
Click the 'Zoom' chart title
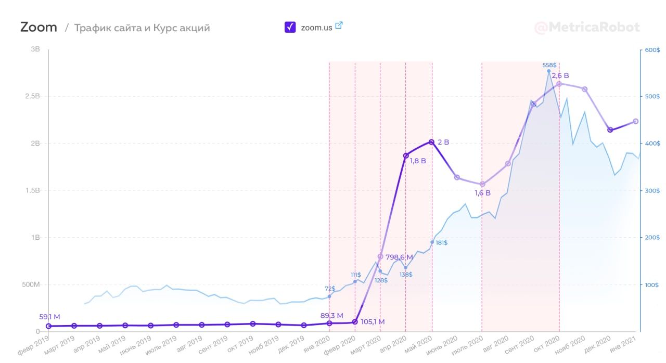coord(39,27)
